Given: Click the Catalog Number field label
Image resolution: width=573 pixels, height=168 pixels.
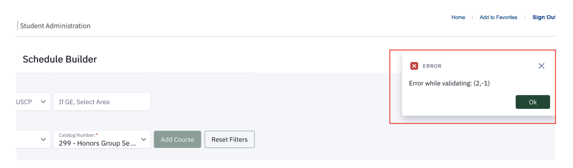Looking at the screenshot, I should [x=78, y=135].
